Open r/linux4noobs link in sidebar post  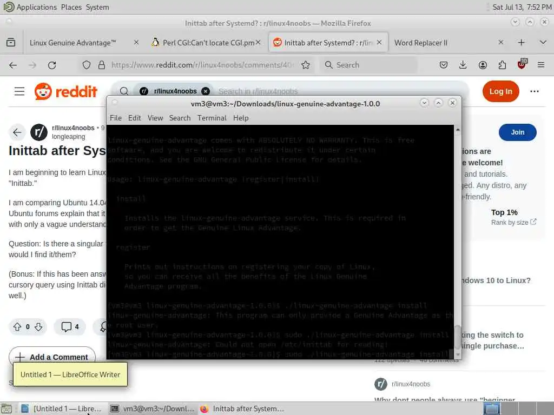coord(411,384)
